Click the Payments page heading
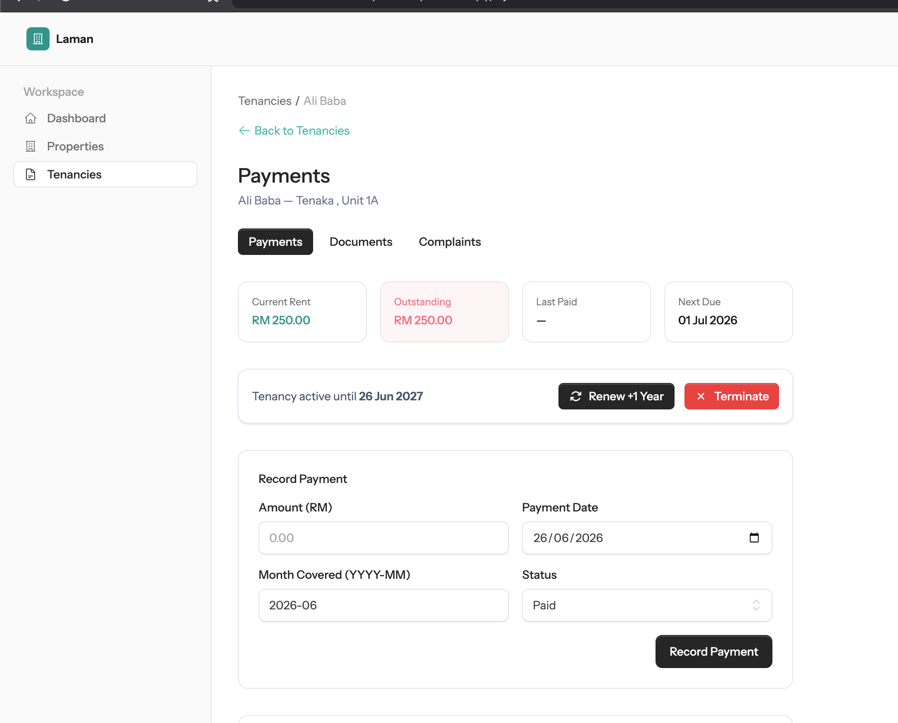This screenshot has height=723, width=898. click(284, 176)
